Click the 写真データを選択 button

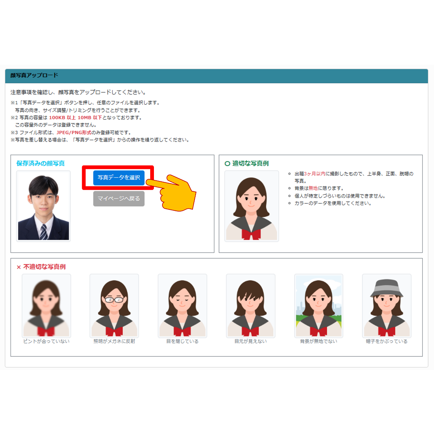pos(119,178)
